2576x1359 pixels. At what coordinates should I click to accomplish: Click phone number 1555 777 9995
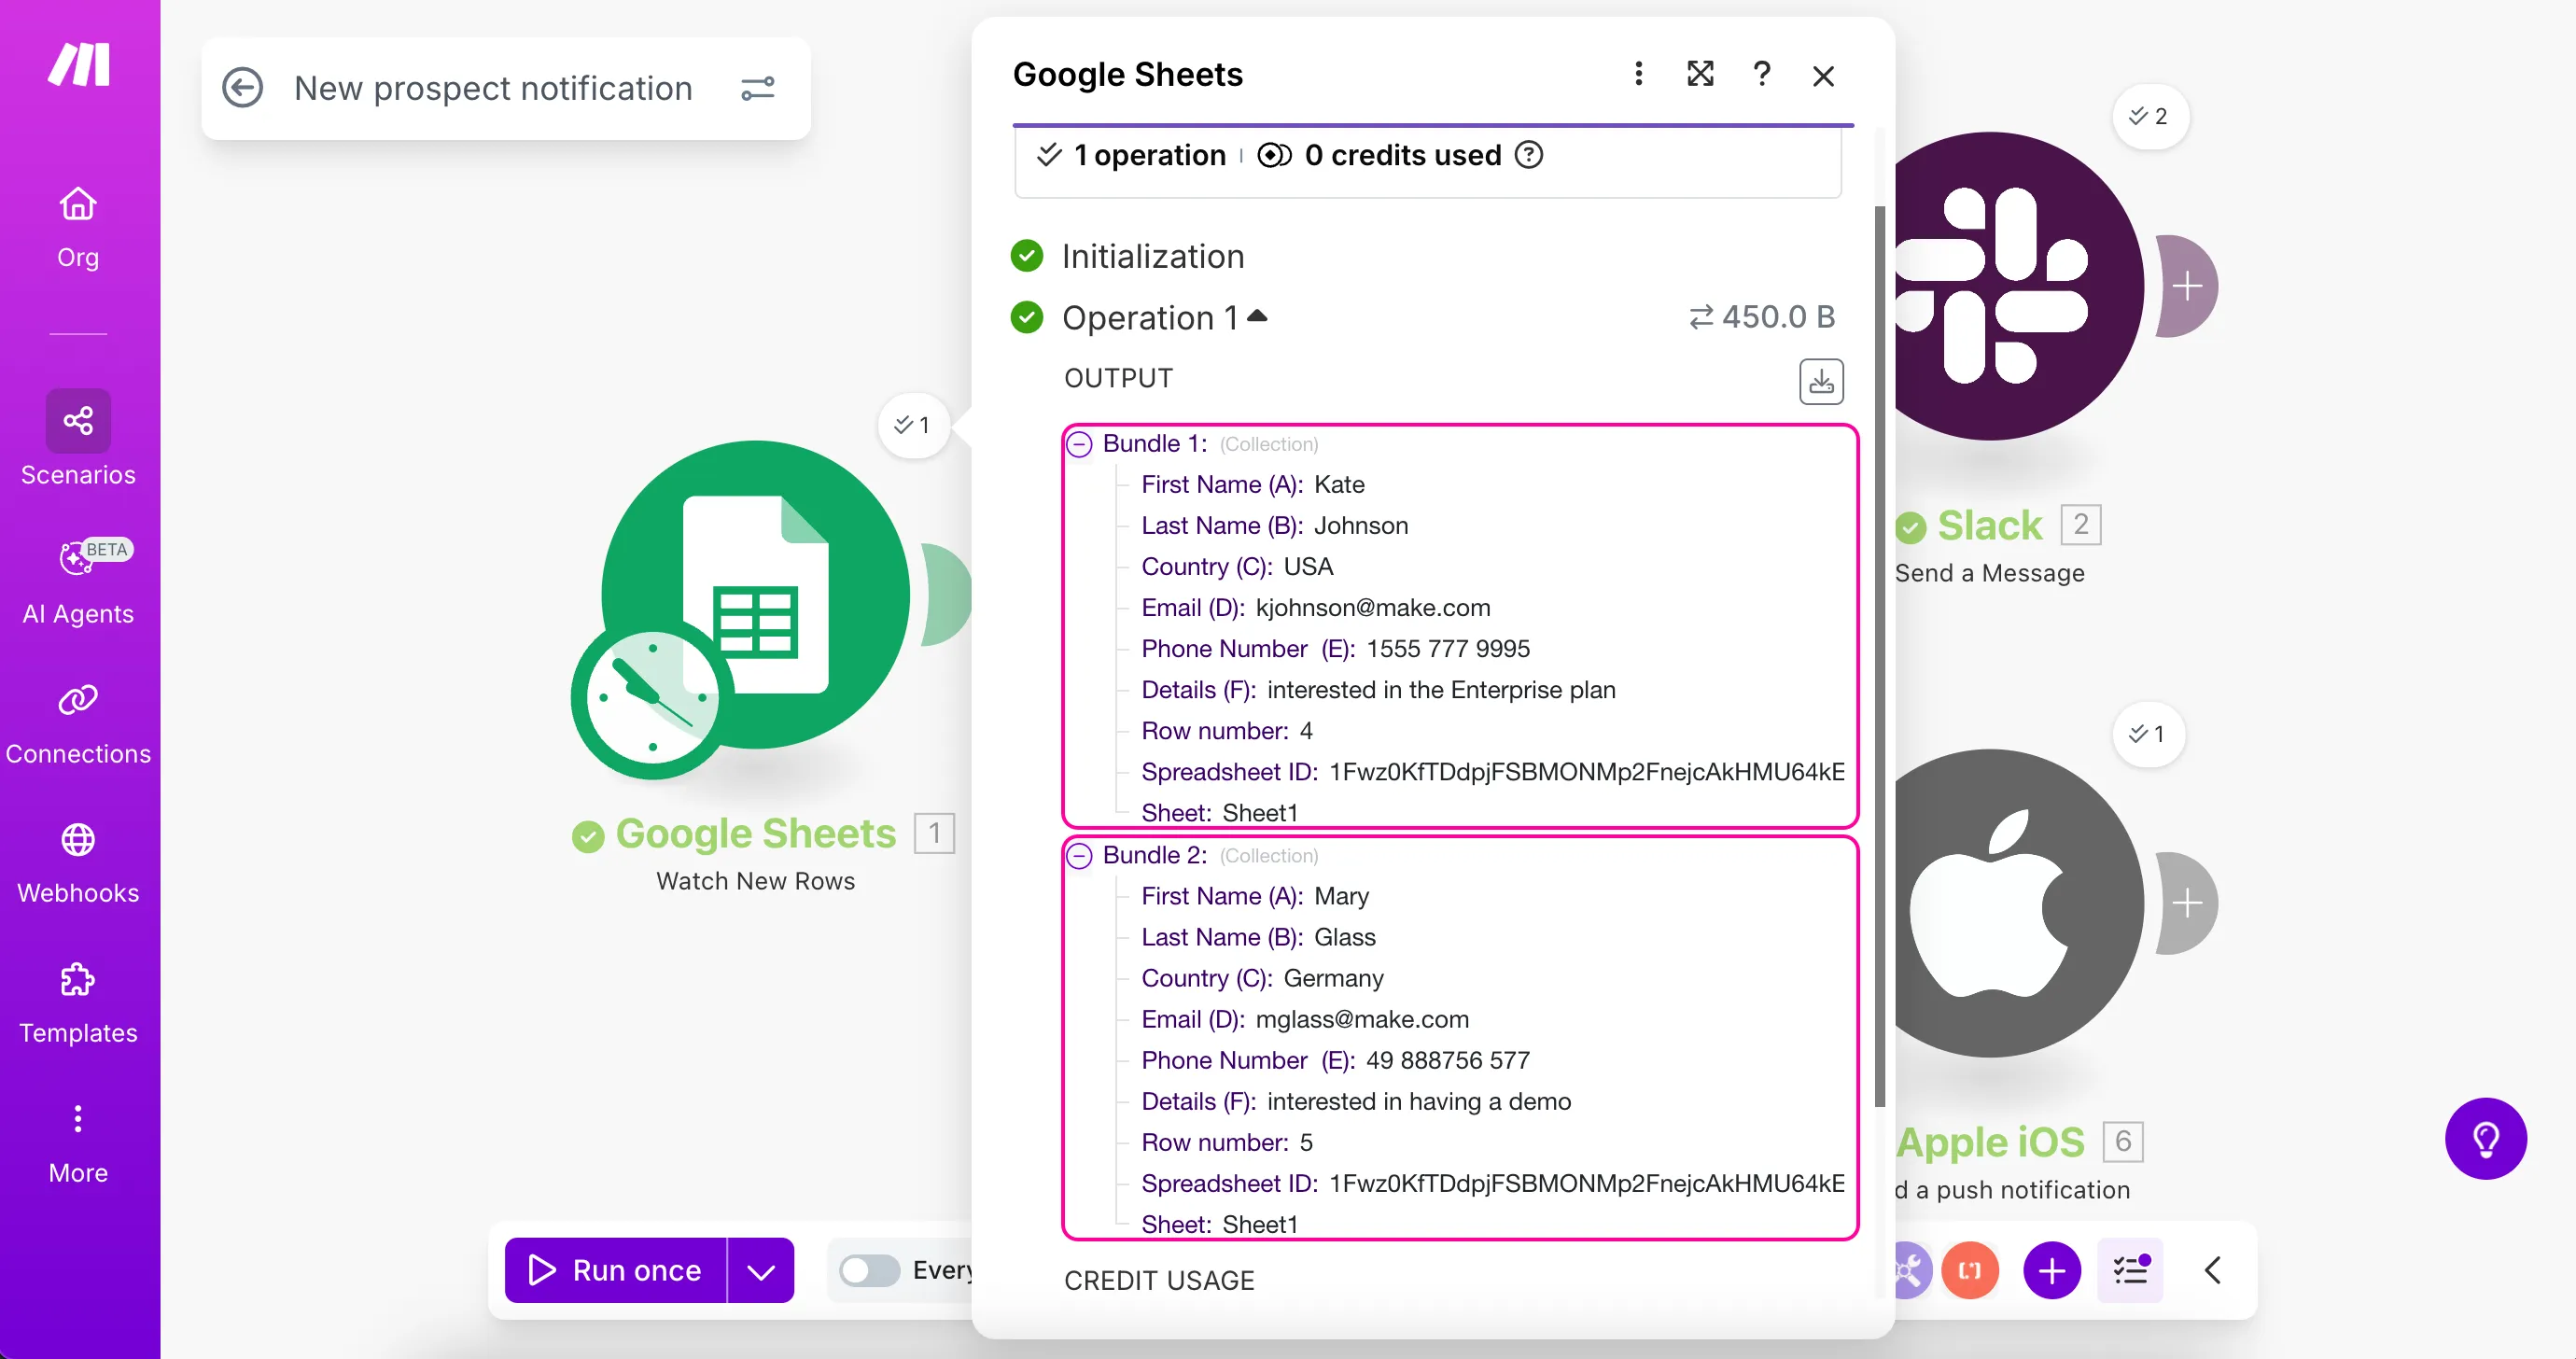pyautogui.click(x=1448, y=648)
